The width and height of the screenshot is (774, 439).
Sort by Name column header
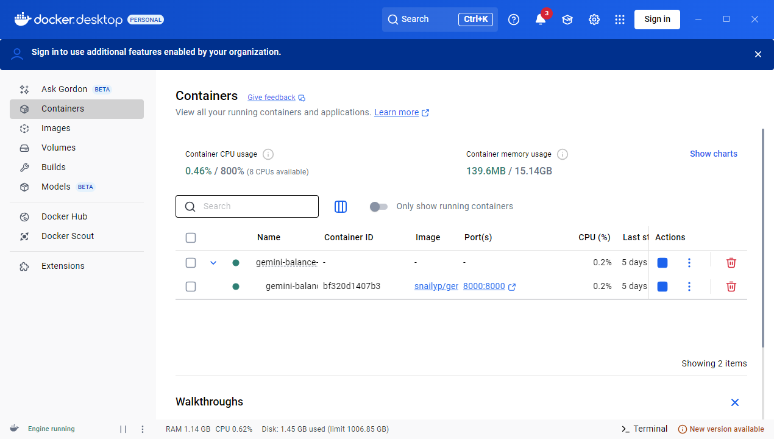click(x=269, y=238)
